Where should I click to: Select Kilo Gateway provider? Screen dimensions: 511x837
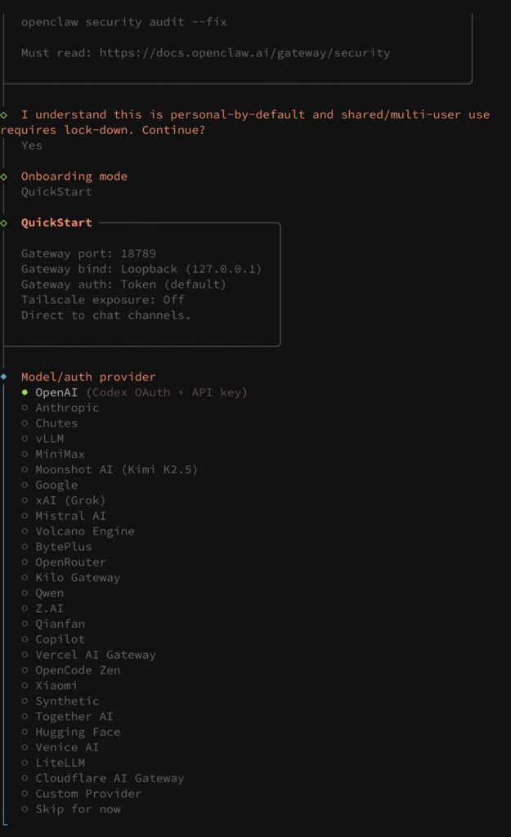pyautogui.click(x=77, y=578)
